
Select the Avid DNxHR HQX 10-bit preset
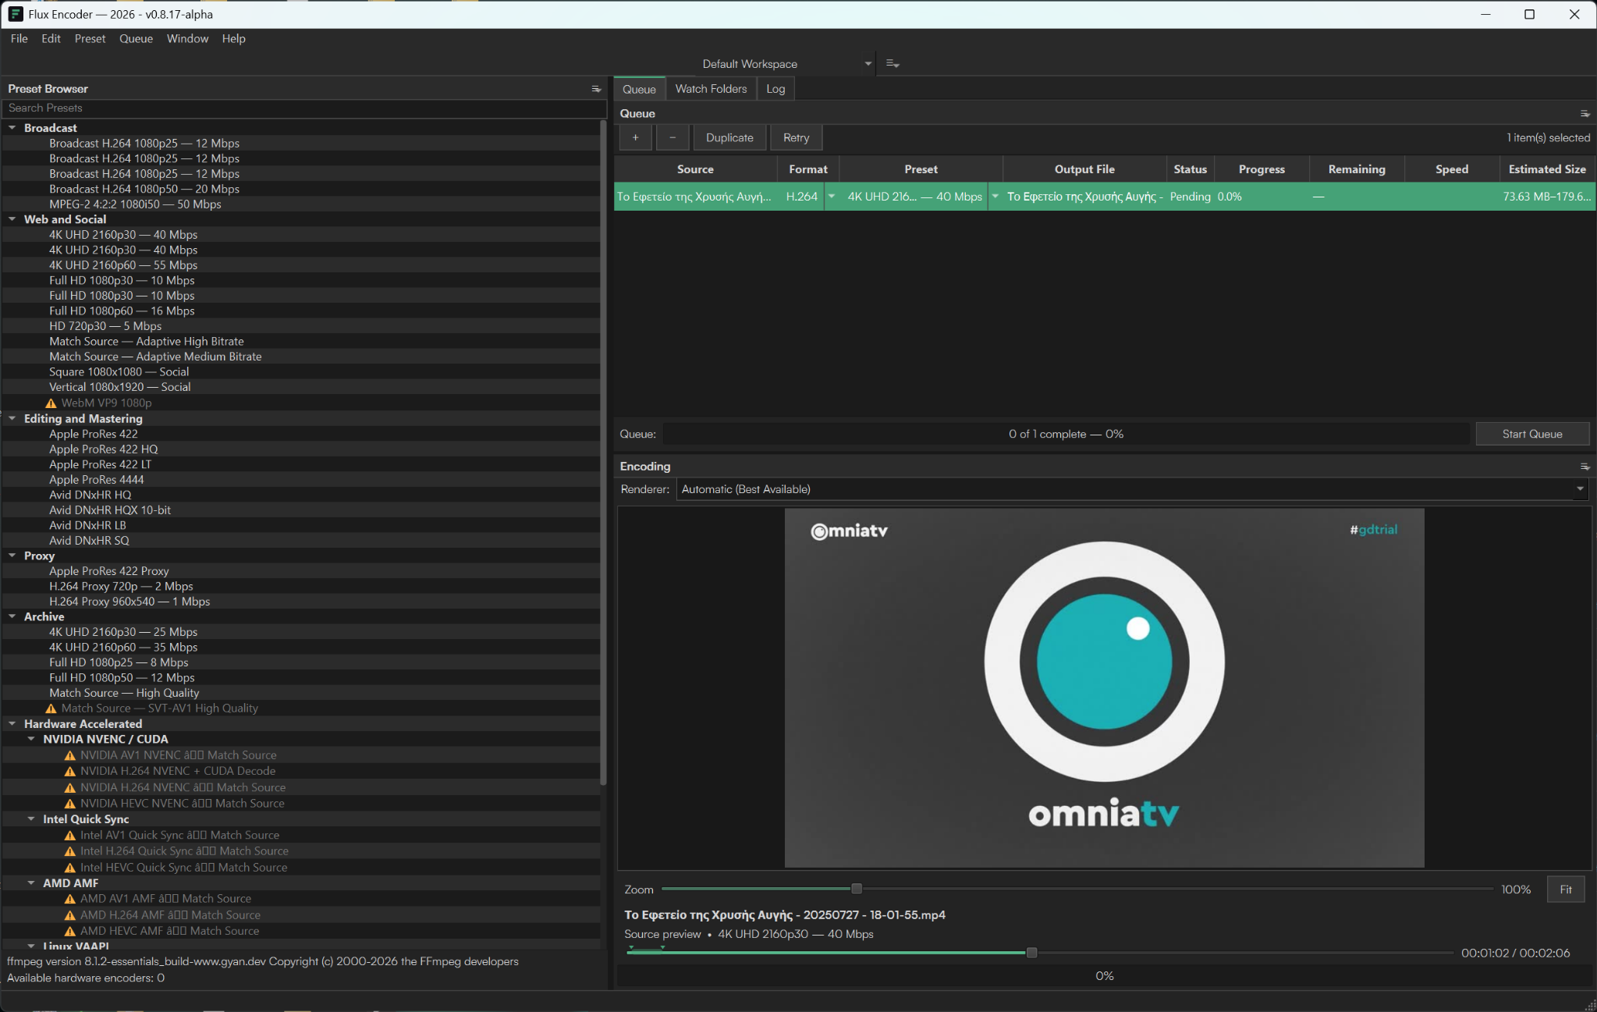coord(110,510)
